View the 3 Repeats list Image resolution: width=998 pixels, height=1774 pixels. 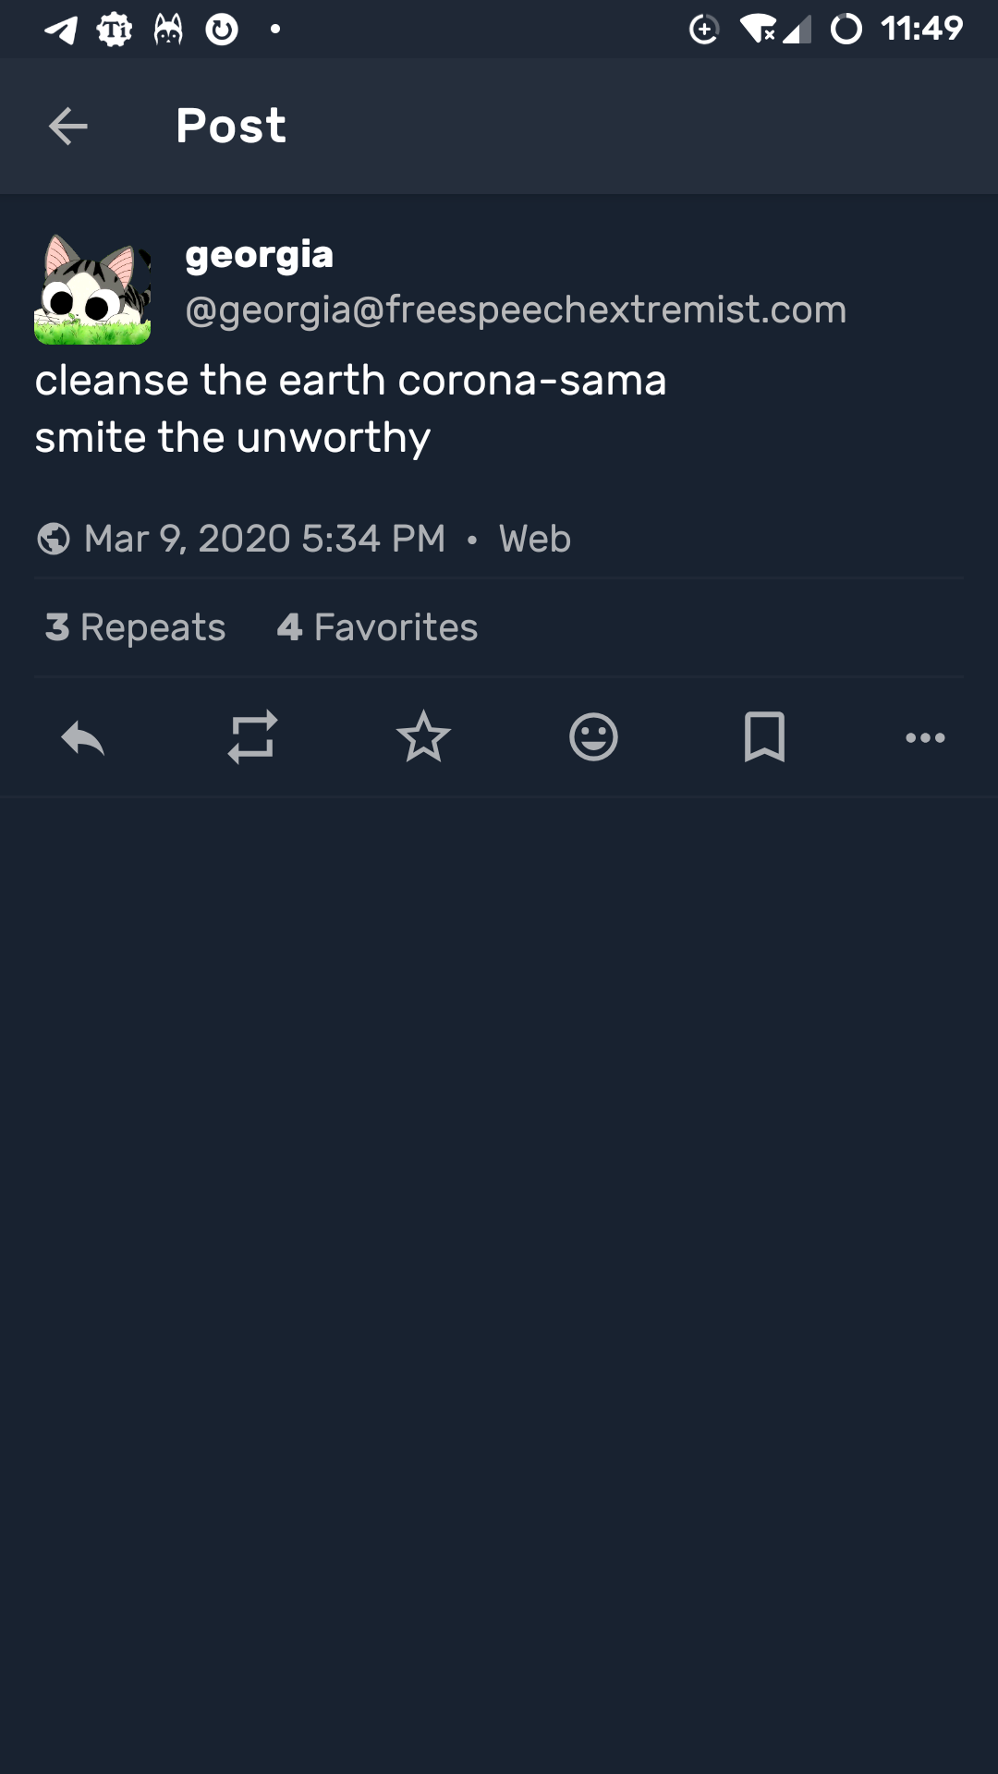tap(136, 627)
